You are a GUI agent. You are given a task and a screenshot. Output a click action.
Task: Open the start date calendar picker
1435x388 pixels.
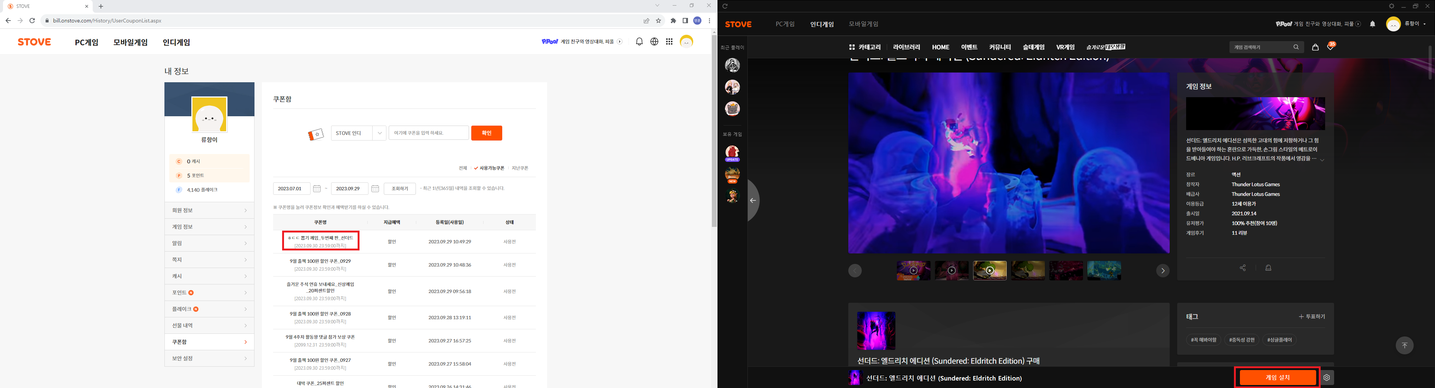[317, 189]
